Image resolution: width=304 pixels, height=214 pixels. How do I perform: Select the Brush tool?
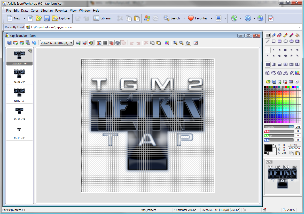coord(291,35)
